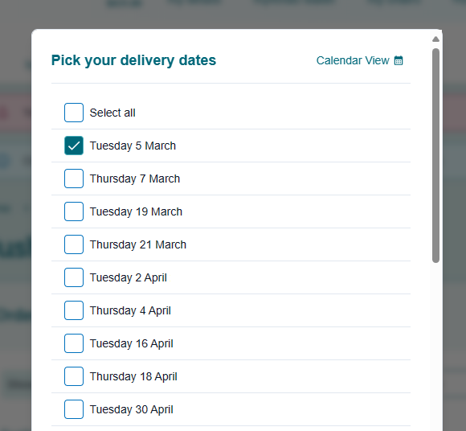
Task: Check the Tuesday 30 April box
Action: (74, 409)
